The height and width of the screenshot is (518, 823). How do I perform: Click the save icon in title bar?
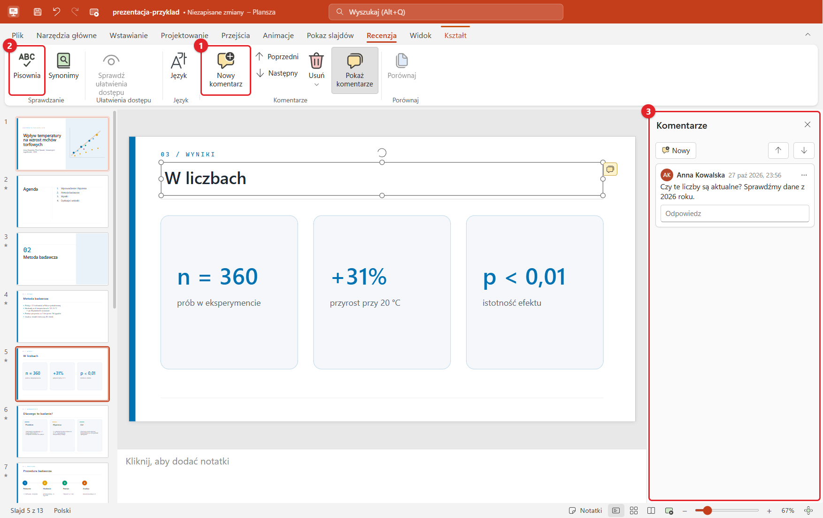click(x=38, y=12)
